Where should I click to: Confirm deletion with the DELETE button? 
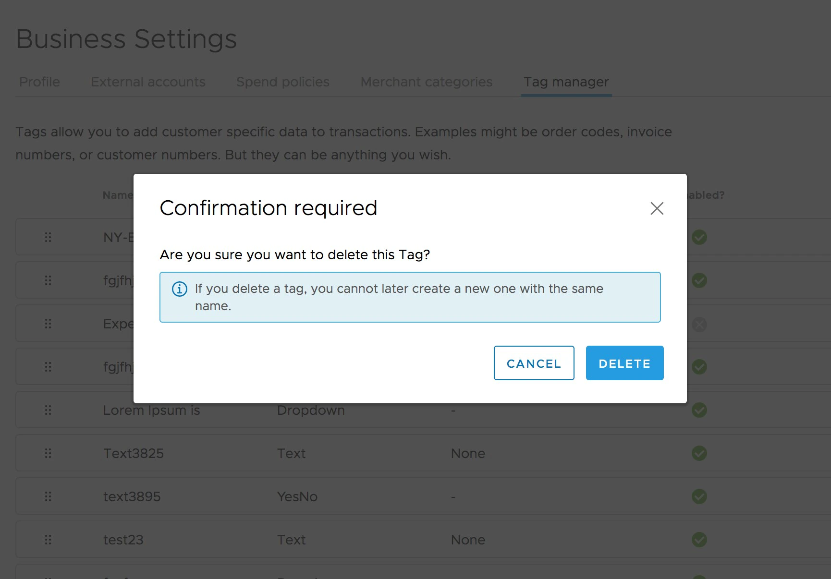624,363
